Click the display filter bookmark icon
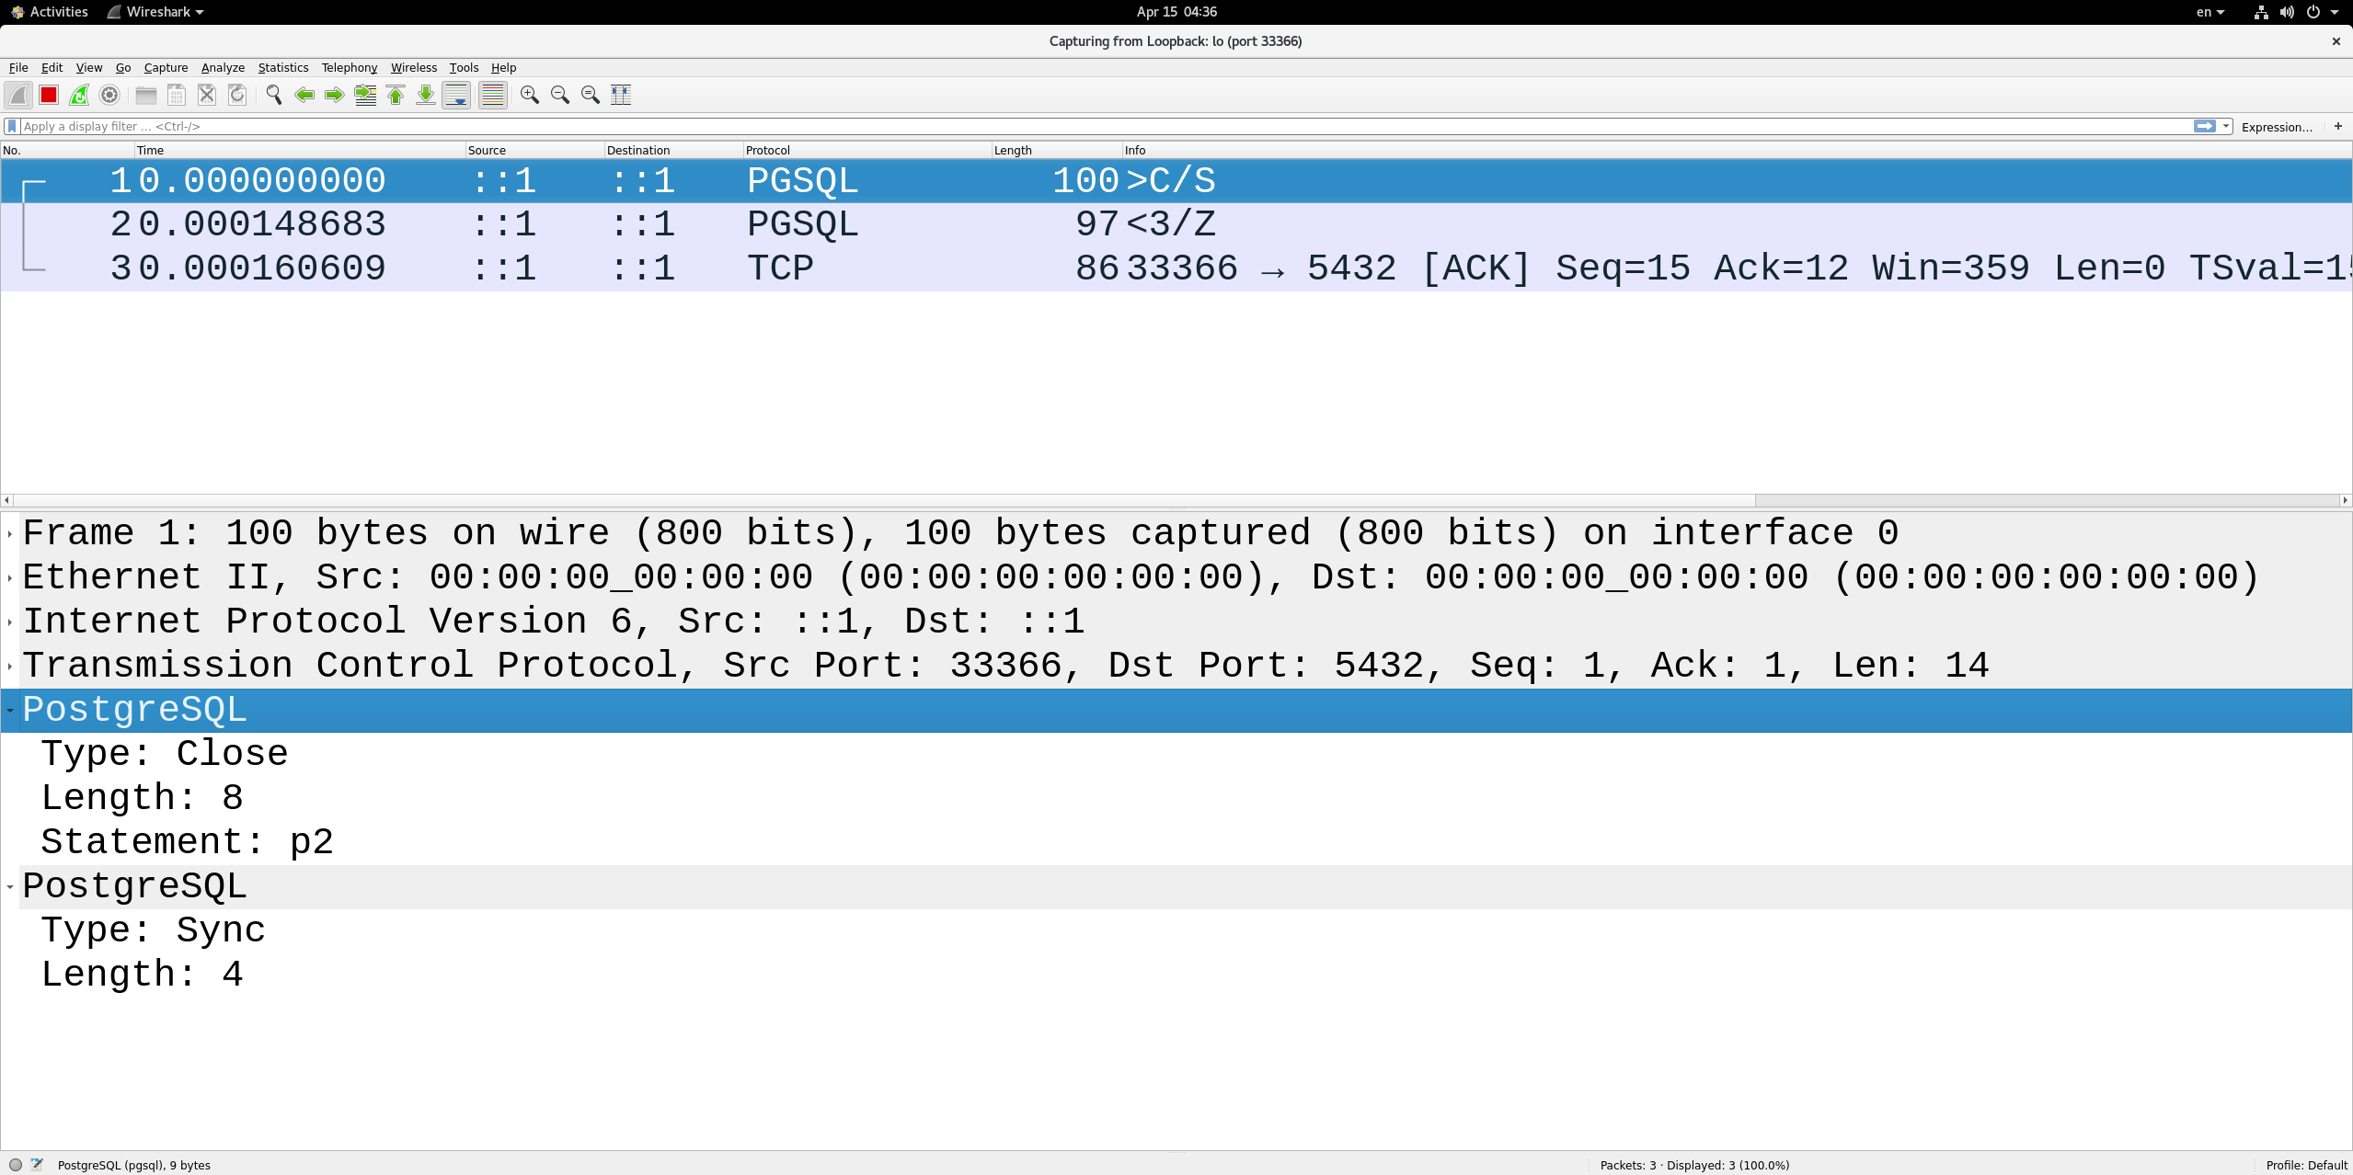Image resolution: width=2353 pixels, height=1175 pixels. [x=12, y=126]
